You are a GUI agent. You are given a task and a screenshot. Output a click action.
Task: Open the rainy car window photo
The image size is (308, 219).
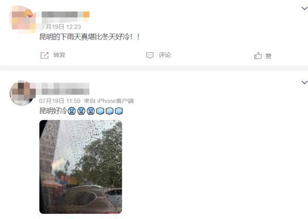[81, 167]
